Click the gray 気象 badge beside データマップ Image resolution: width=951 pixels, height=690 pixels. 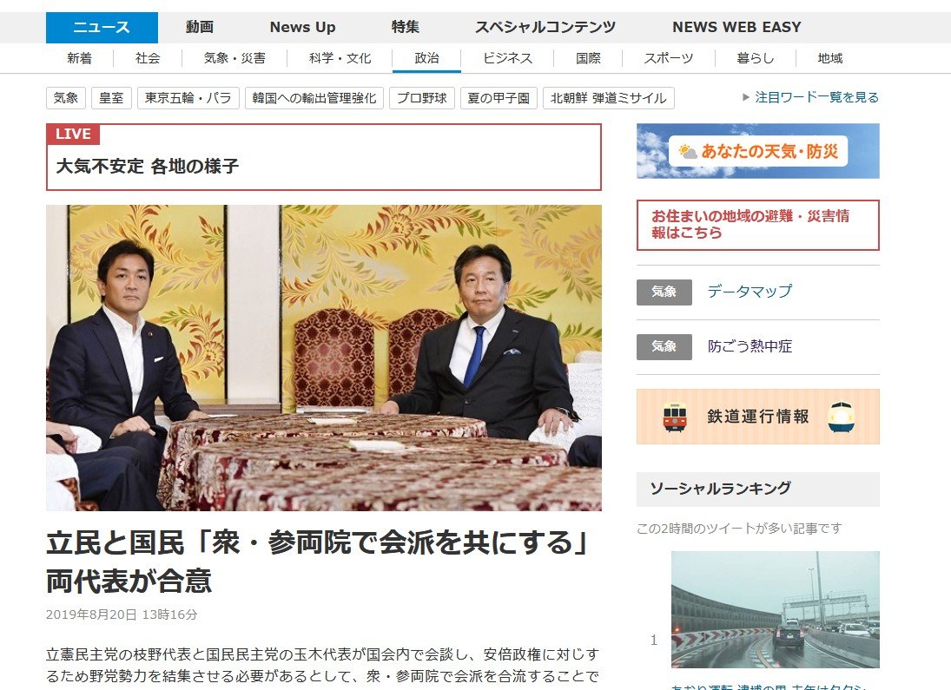point(664,292)
